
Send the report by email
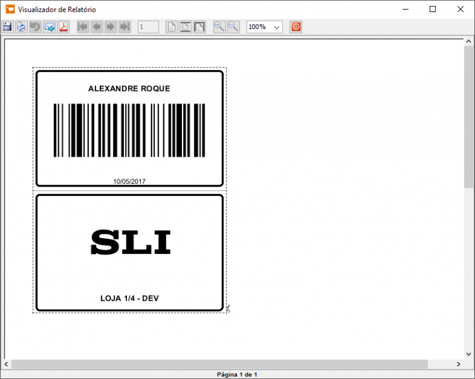[49, 27]
